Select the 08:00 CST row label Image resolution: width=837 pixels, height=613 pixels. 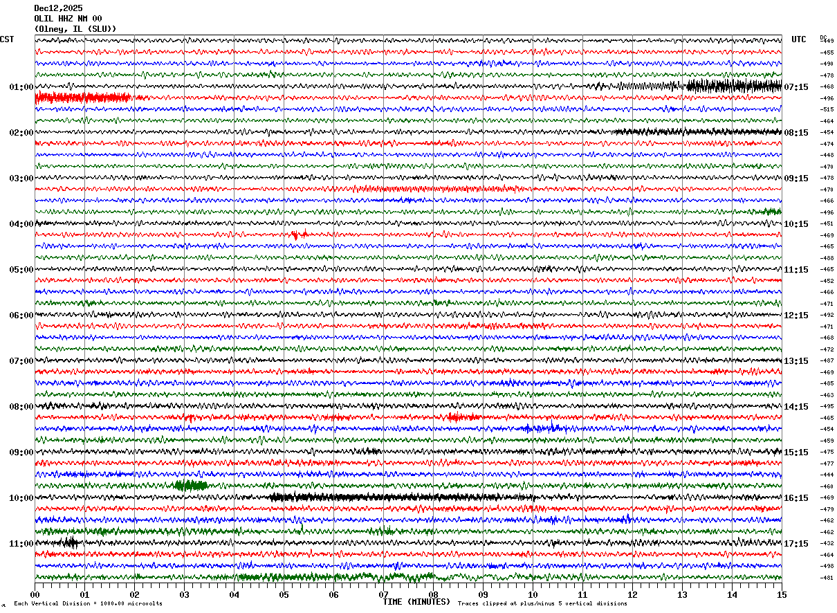coord(21,407)
